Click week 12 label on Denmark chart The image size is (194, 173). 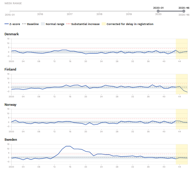point(54,61)
